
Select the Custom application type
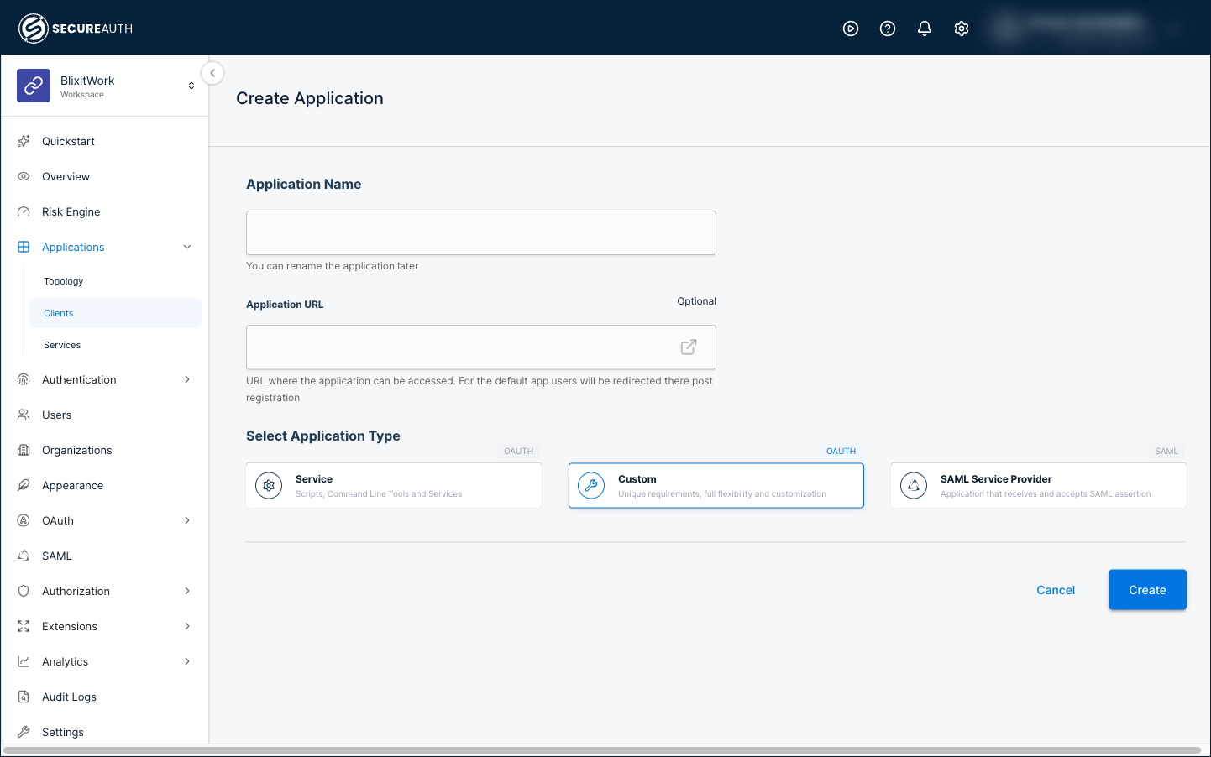pyautogui.click(x=716, y=485)
